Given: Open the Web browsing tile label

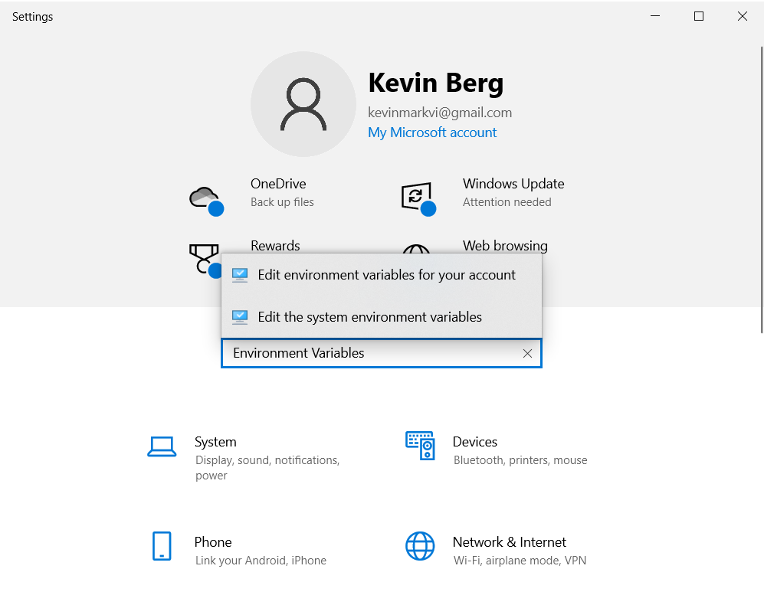Looking at the screenshot, I should point(505,246).
